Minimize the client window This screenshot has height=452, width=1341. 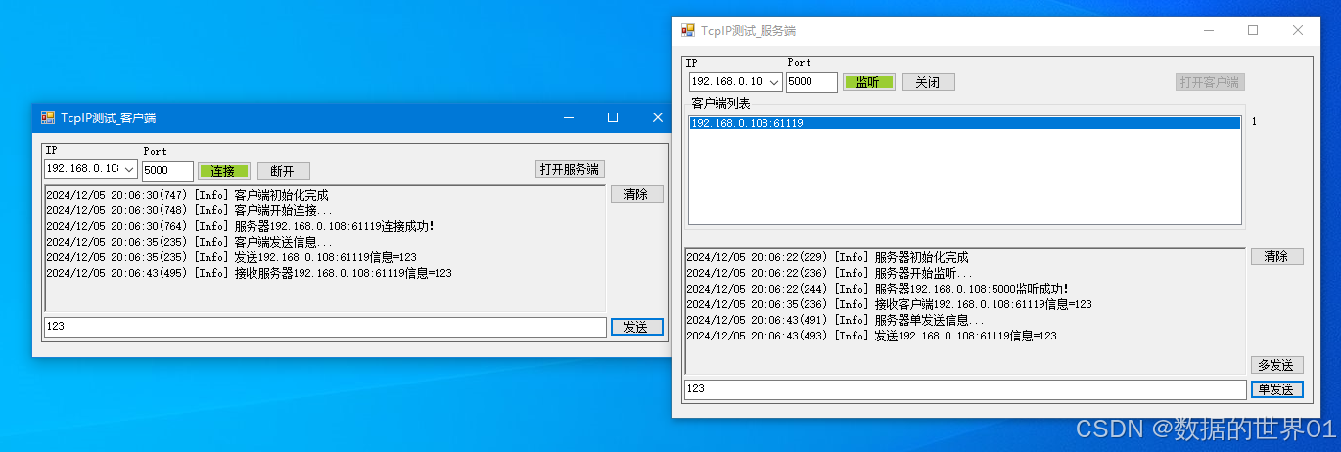568,117
